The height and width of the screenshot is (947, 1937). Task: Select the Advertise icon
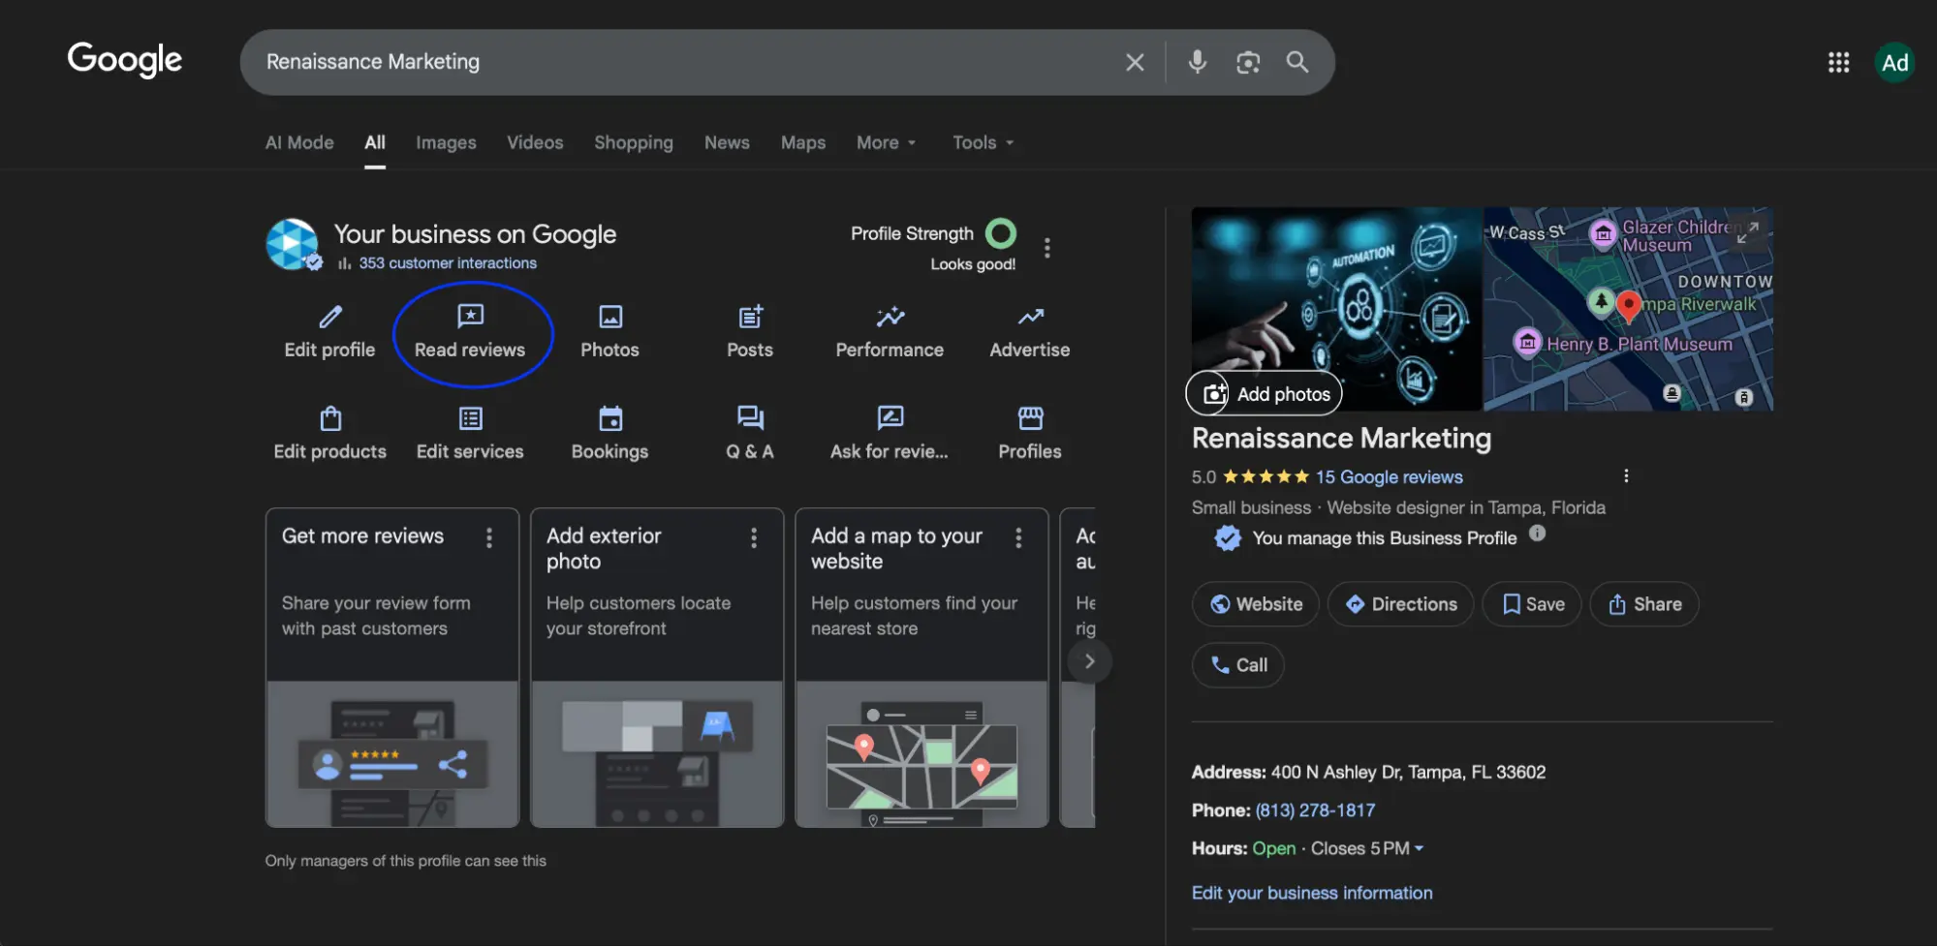[1028, 317]
